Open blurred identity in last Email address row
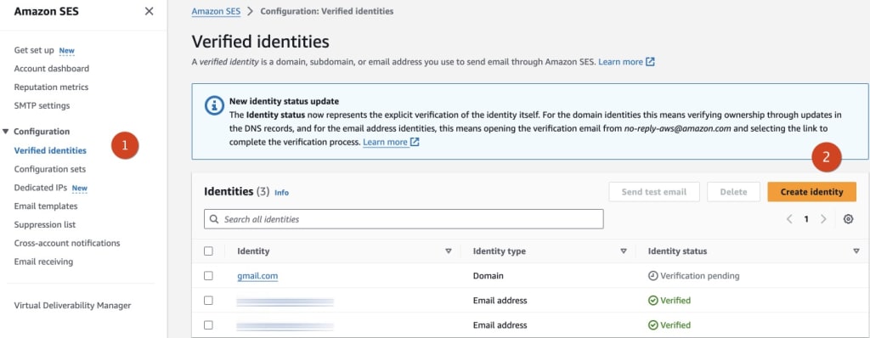Screen dimensions: 870x338 coord(285,326)
